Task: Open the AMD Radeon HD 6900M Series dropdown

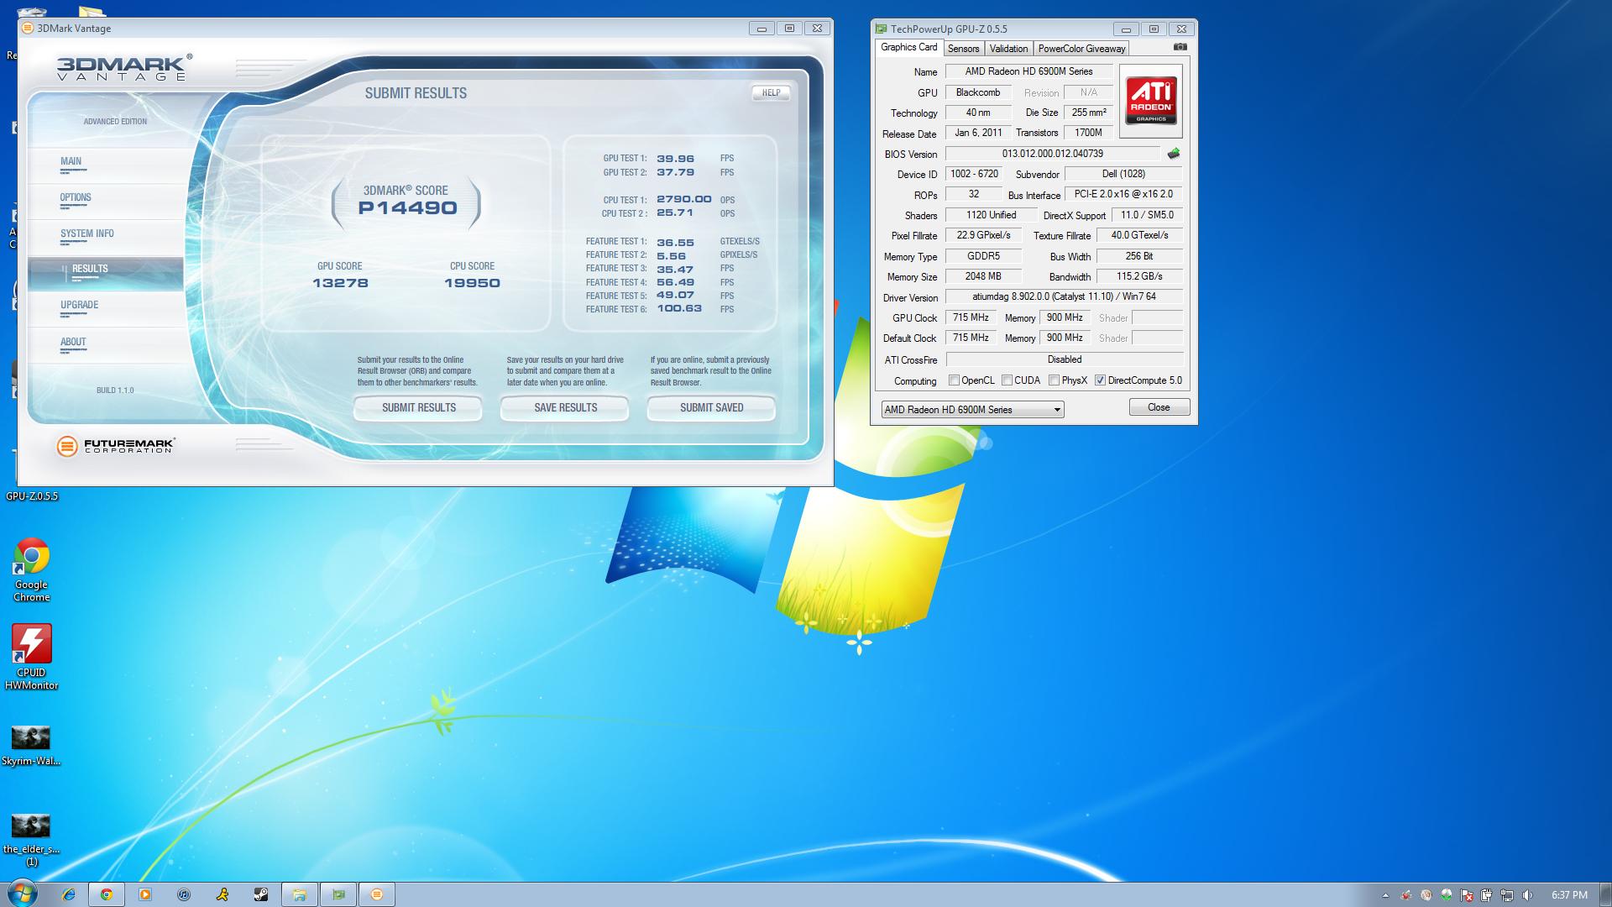Action: point(972,409)
